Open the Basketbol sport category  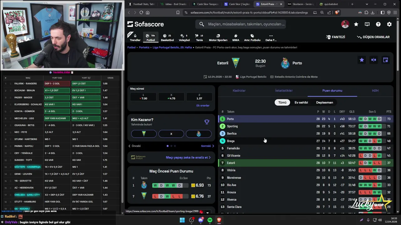(167, 37)
